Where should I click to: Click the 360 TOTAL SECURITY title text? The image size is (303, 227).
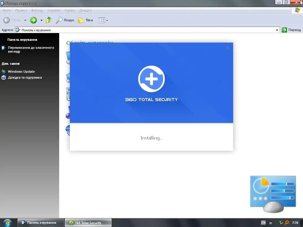click(151, 100)
